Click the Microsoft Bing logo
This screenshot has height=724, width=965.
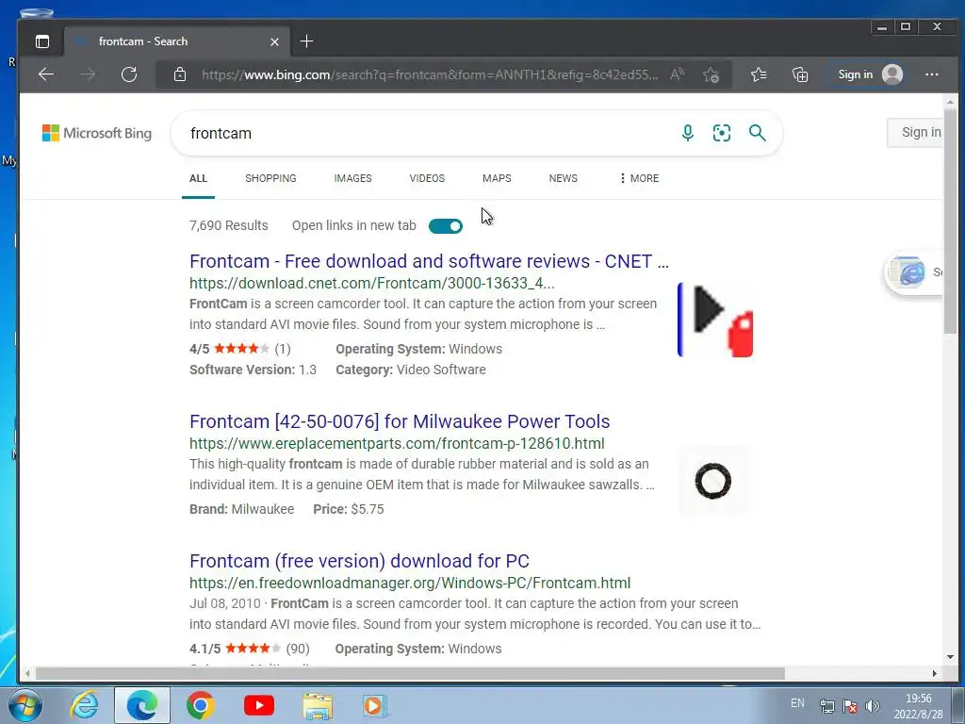tap(97, 133)
